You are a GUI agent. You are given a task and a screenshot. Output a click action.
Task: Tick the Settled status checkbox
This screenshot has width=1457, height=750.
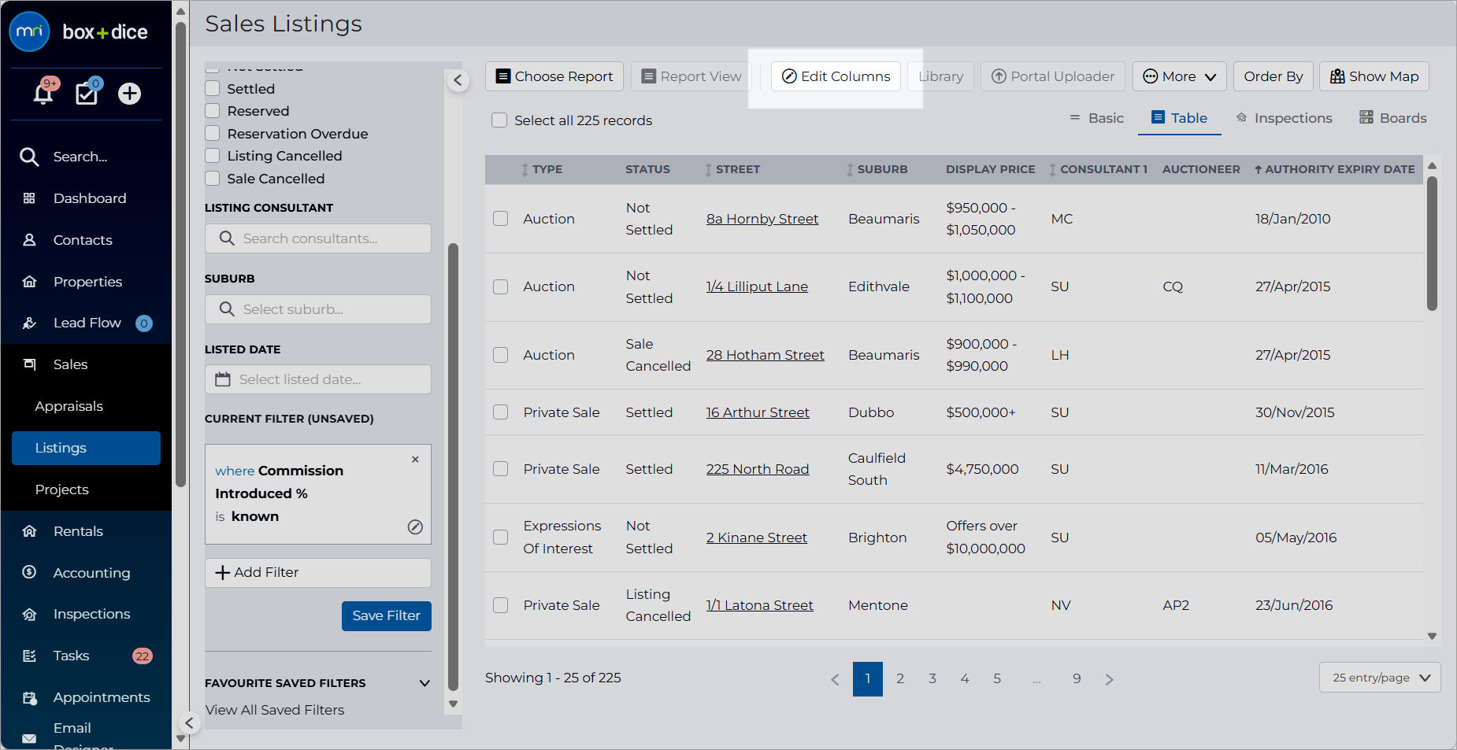pyautogui.click(x=213, y=88)
